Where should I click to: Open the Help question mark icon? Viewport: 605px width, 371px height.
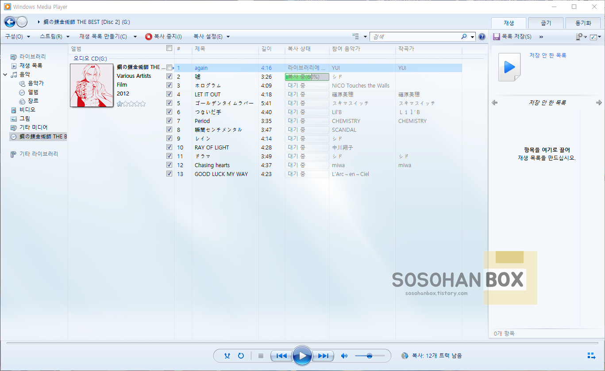tap(482, 37)
